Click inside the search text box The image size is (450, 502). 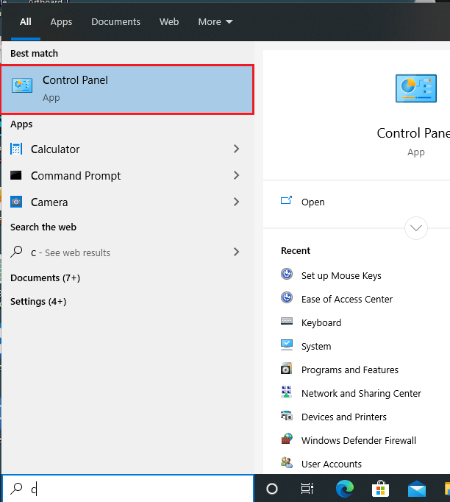tap(128, 489)
